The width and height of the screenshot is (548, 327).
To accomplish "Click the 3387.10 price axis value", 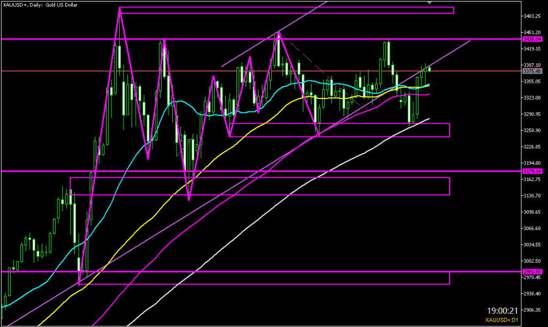I will tap(532, 65).
